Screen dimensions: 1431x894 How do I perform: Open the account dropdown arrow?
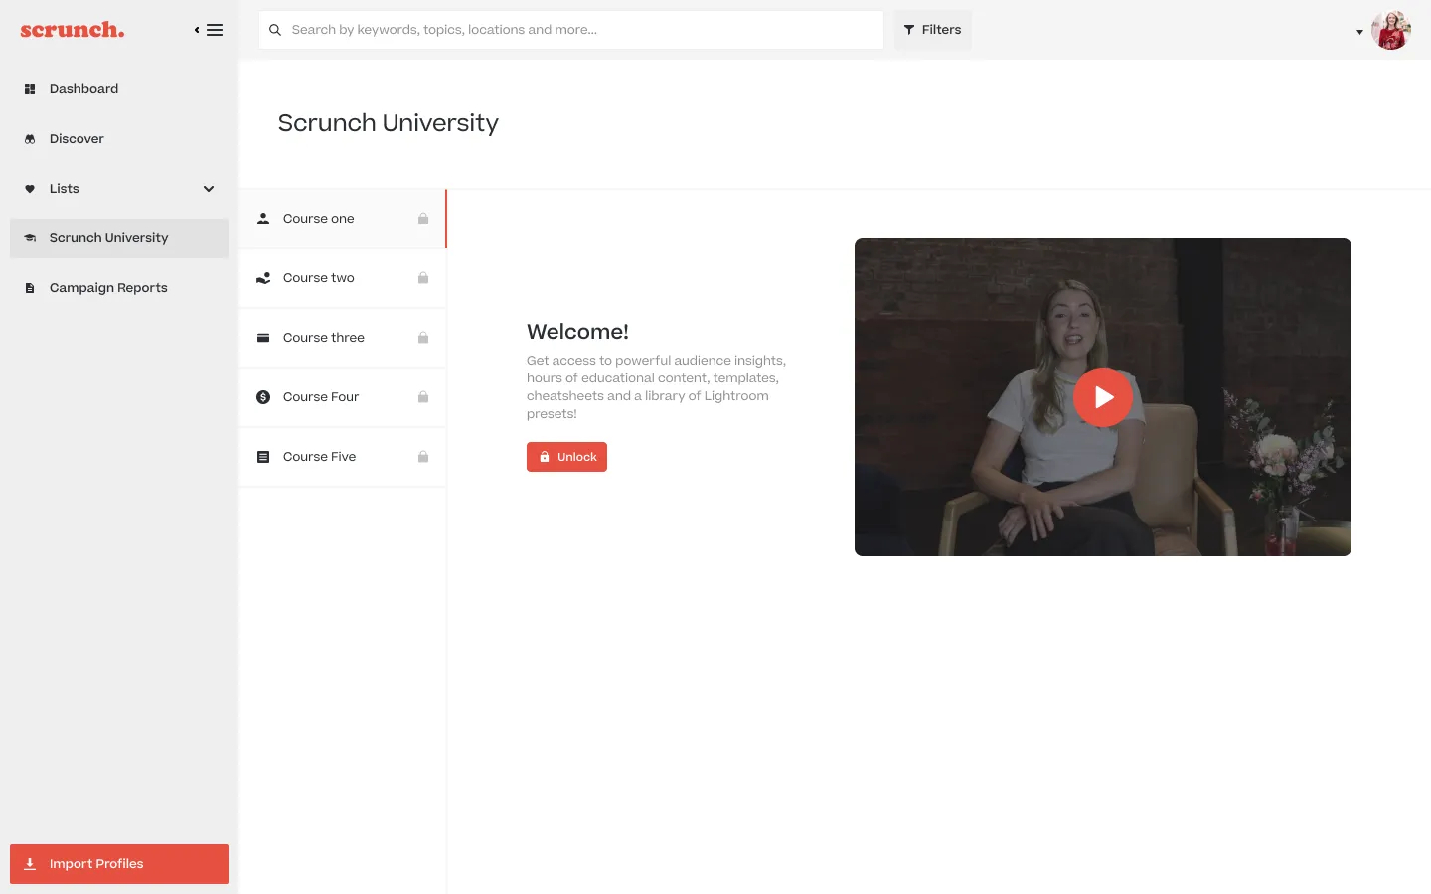click(1359, 32)
